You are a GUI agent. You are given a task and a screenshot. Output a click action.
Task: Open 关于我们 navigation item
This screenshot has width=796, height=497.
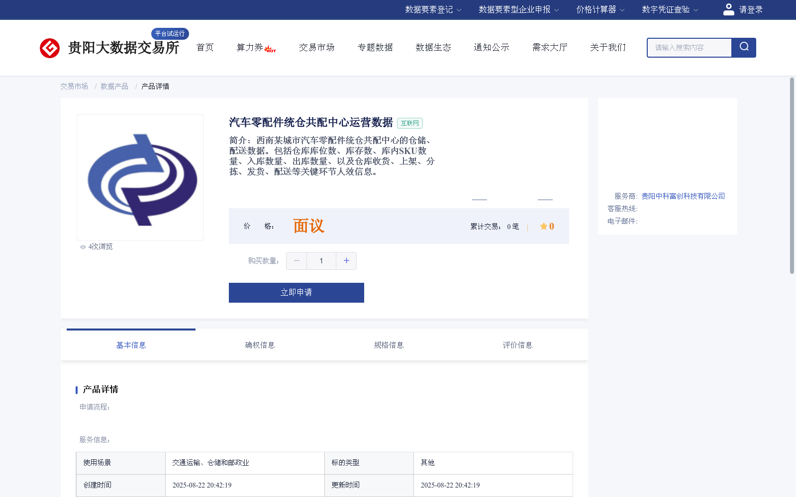[608, 47]
